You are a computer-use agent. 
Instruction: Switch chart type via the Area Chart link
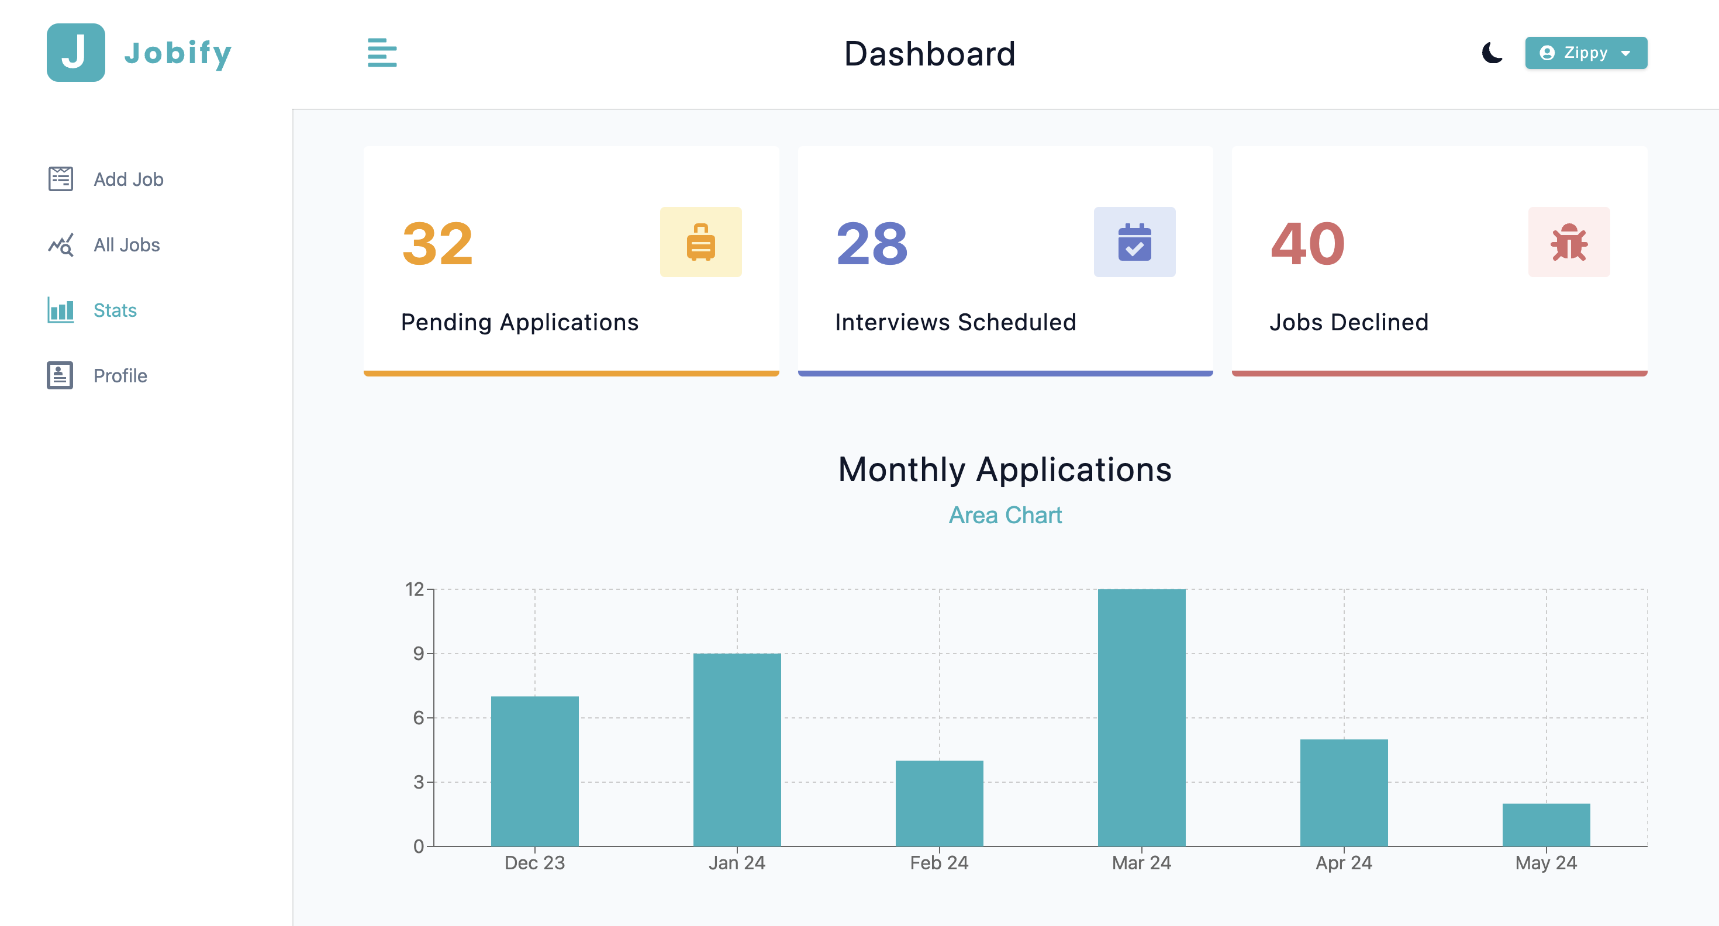coord(1005,515)
